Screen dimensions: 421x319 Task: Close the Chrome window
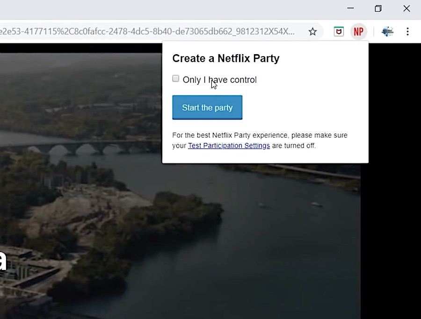(406, 8)
